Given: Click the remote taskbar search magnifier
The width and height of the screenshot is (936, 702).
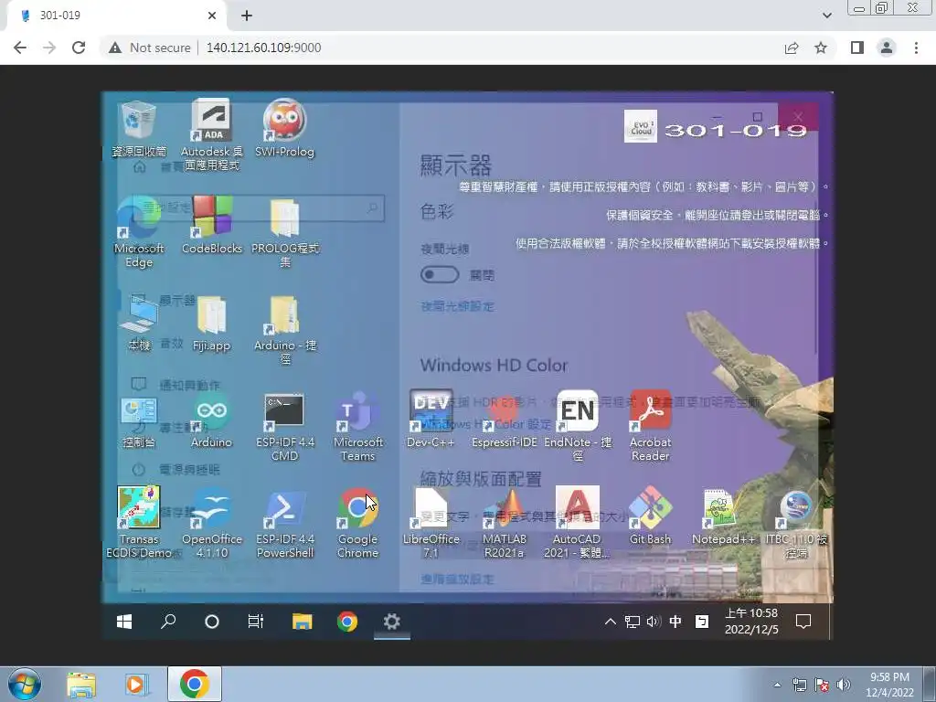Looking at the screenshot, I should (x=168, y=622).
